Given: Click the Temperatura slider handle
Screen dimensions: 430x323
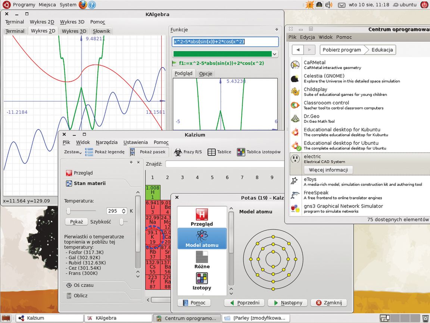Looking at the screenshot, I should (x=68, y=211).
